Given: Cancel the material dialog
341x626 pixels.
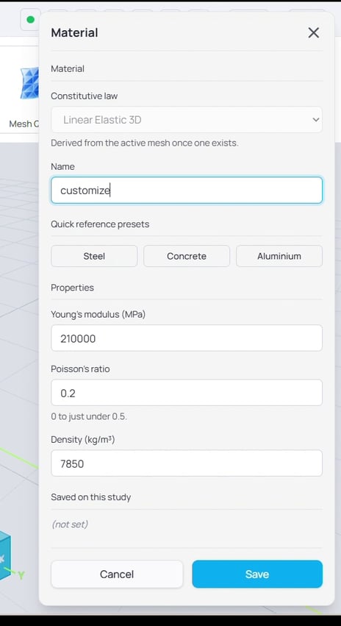Looking at the screenshot, I should (117, 574).
